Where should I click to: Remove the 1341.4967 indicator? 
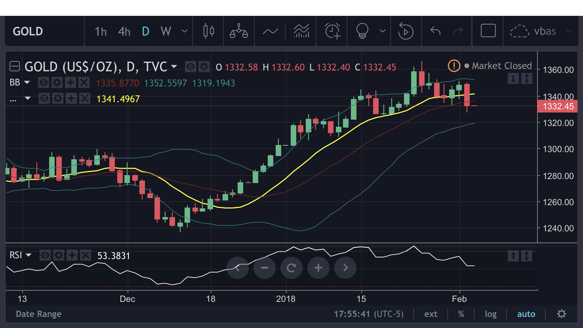click(x=85, y=99)
